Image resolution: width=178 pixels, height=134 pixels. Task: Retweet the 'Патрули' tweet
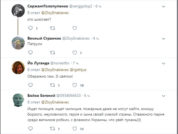click(x=52, y=53)
